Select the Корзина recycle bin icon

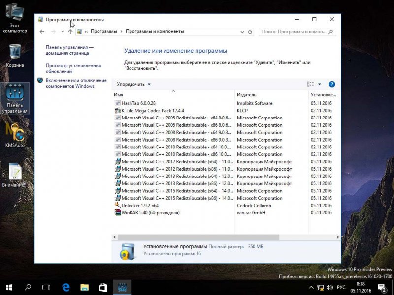pos(15,56)
